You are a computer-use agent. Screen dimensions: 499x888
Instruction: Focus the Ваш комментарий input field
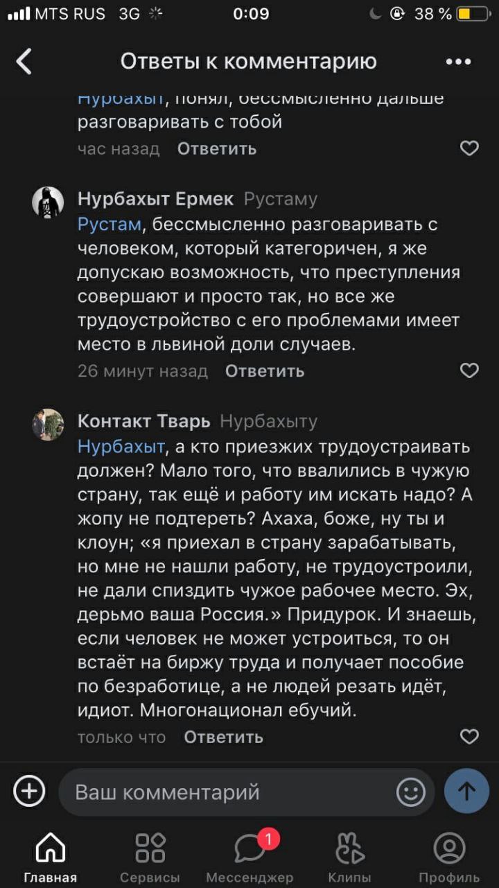[x=229, y=792]
